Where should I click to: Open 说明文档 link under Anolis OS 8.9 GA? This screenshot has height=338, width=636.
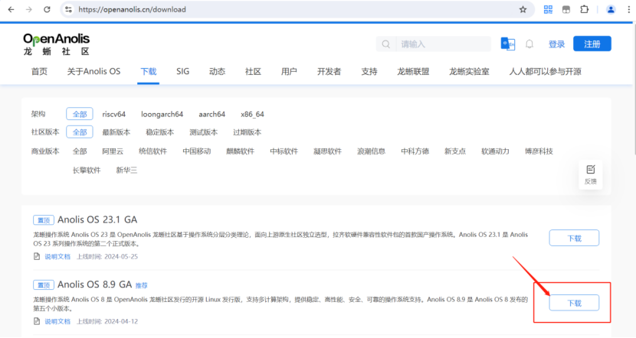click(57, 321)
